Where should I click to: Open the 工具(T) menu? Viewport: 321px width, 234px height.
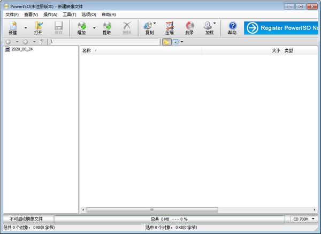(x=69, y=14)
